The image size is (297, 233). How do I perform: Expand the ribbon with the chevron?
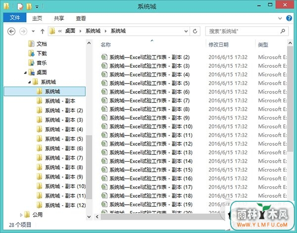point(280,18)
